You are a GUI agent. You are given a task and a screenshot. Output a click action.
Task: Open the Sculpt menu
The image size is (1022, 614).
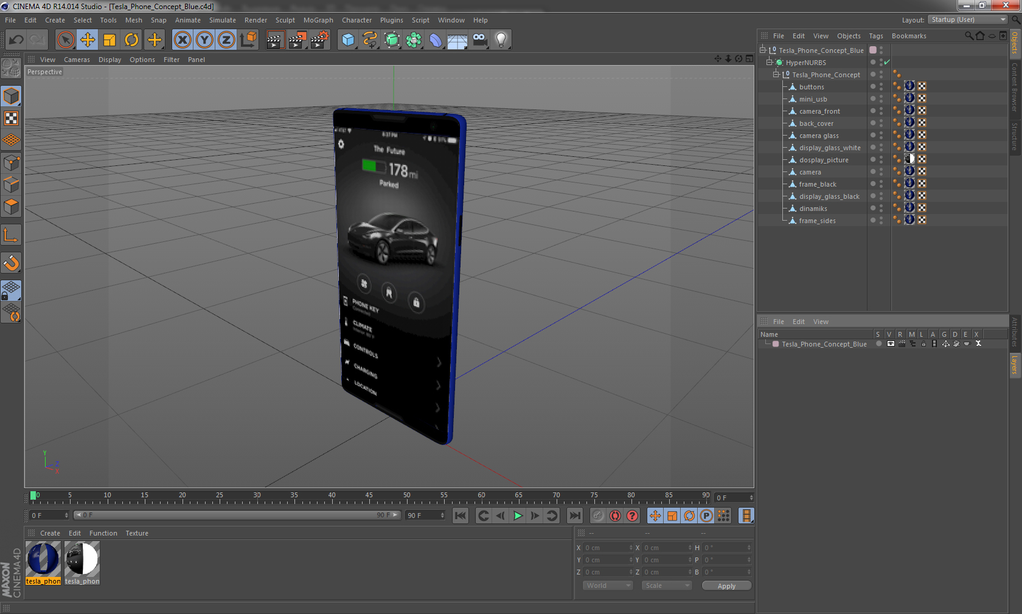(285, 20)
